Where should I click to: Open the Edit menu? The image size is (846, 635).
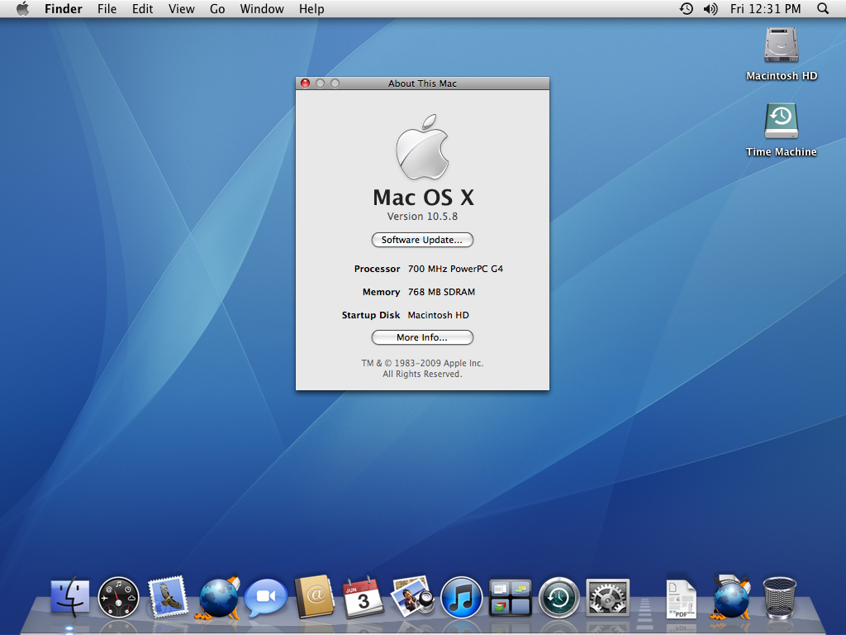point(142,8)
